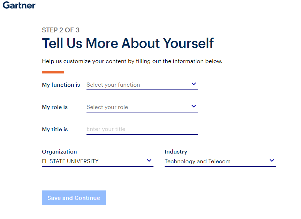Click the Organization field label
The image size is (301, 219).
[59, 152]
